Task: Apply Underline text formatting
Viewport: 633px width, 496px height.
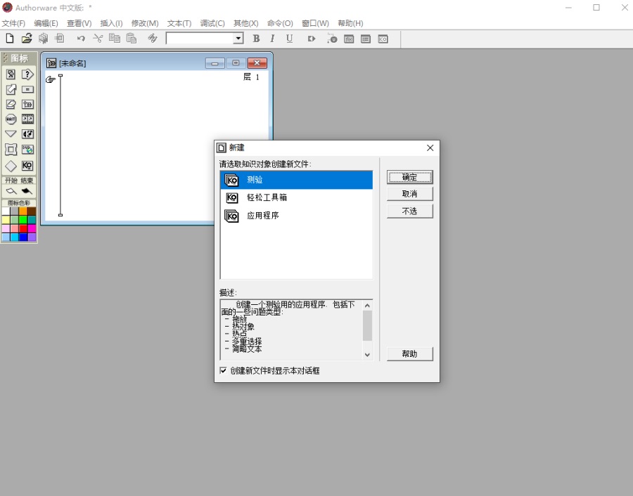Action: (290, 39)
